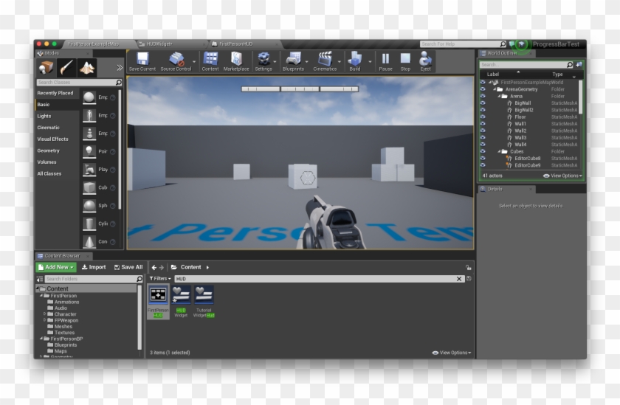
Task: Collapse the ArenaGeometry folder in outliner
Action: (494, 89)
